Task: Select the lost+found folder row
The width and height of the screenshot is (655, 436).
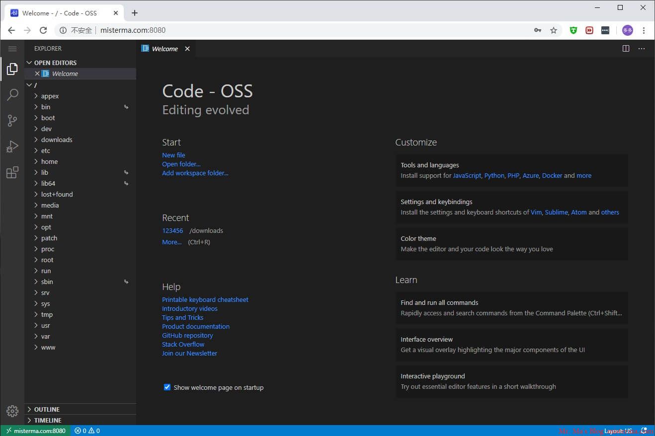Action: tap(80, 194)
